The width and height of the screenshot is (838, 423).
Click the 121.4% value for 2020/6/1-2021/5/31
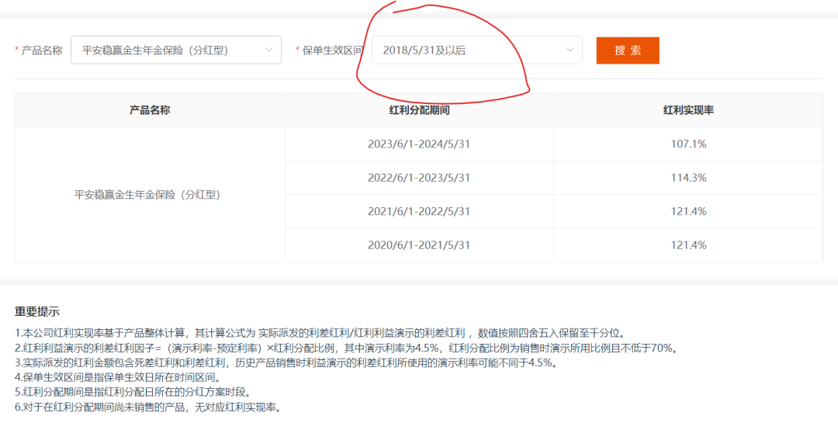pyautogui.click(x=688, y=245)
